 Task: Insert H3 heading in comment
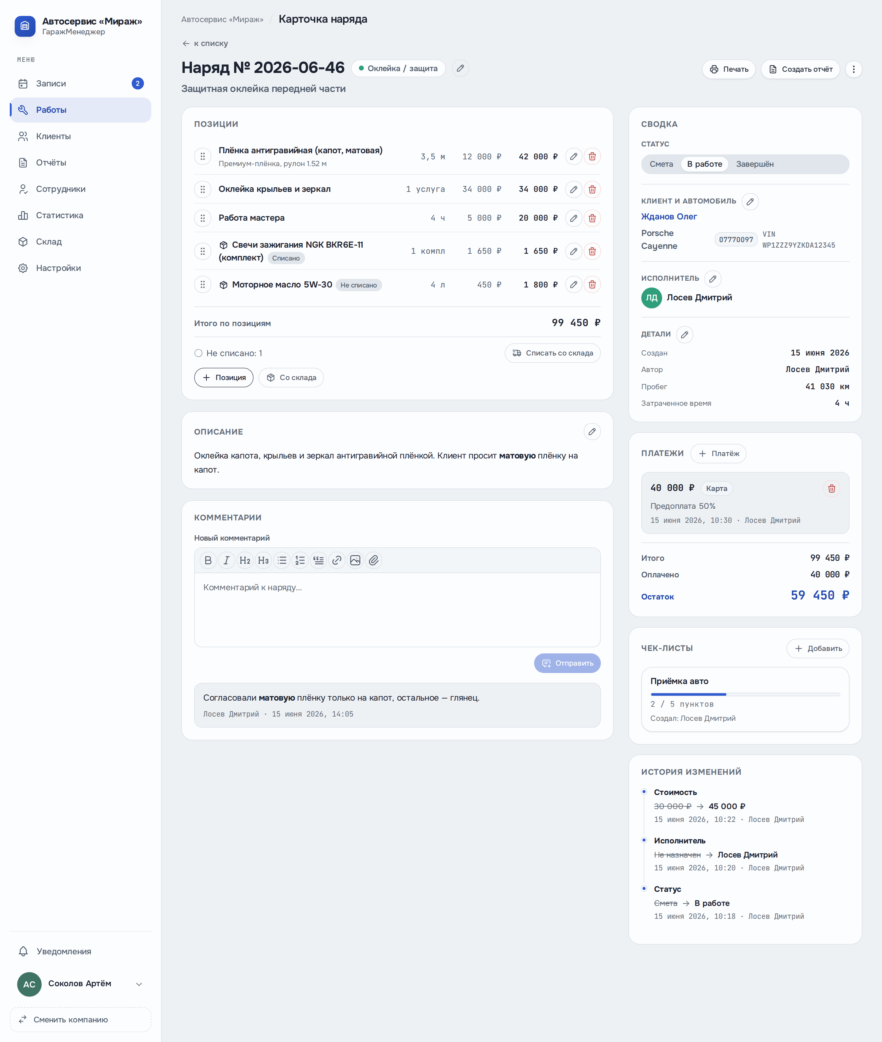pos(263,561)
